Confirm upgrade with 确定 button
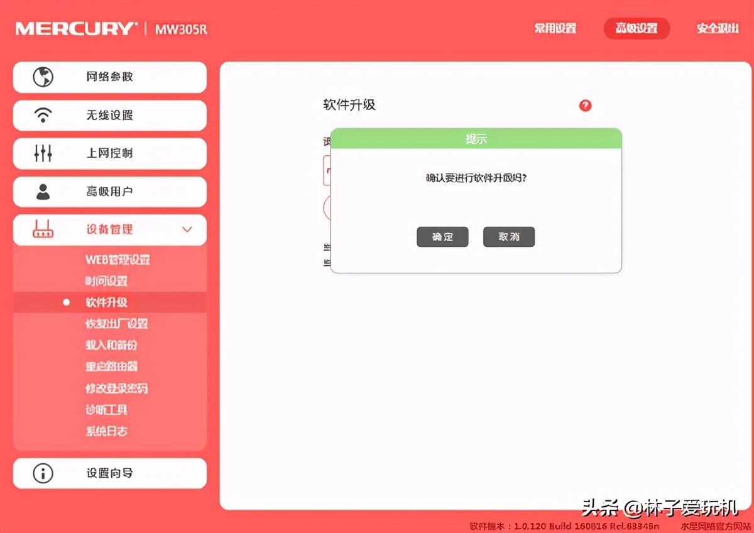 (442, 237)
